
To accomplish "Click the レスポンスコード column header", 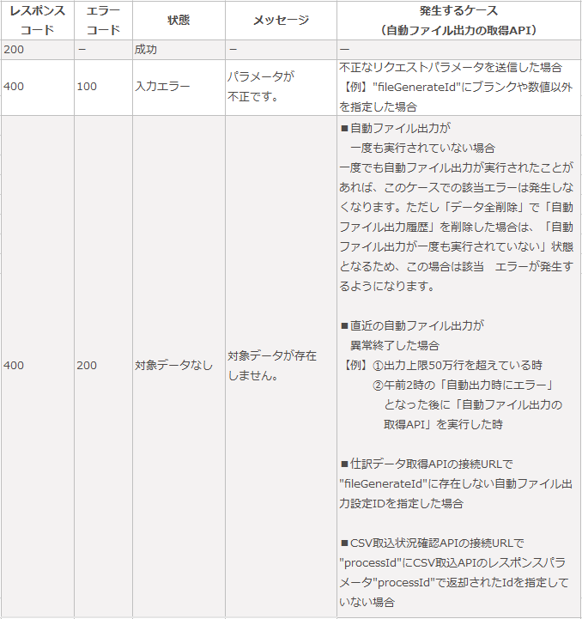I will [x=37, y=21].
